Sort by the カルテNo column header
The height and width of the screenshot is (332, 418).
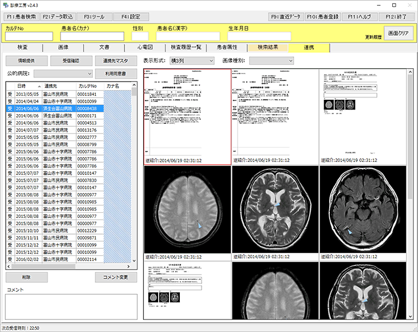(x=90, y=86)
